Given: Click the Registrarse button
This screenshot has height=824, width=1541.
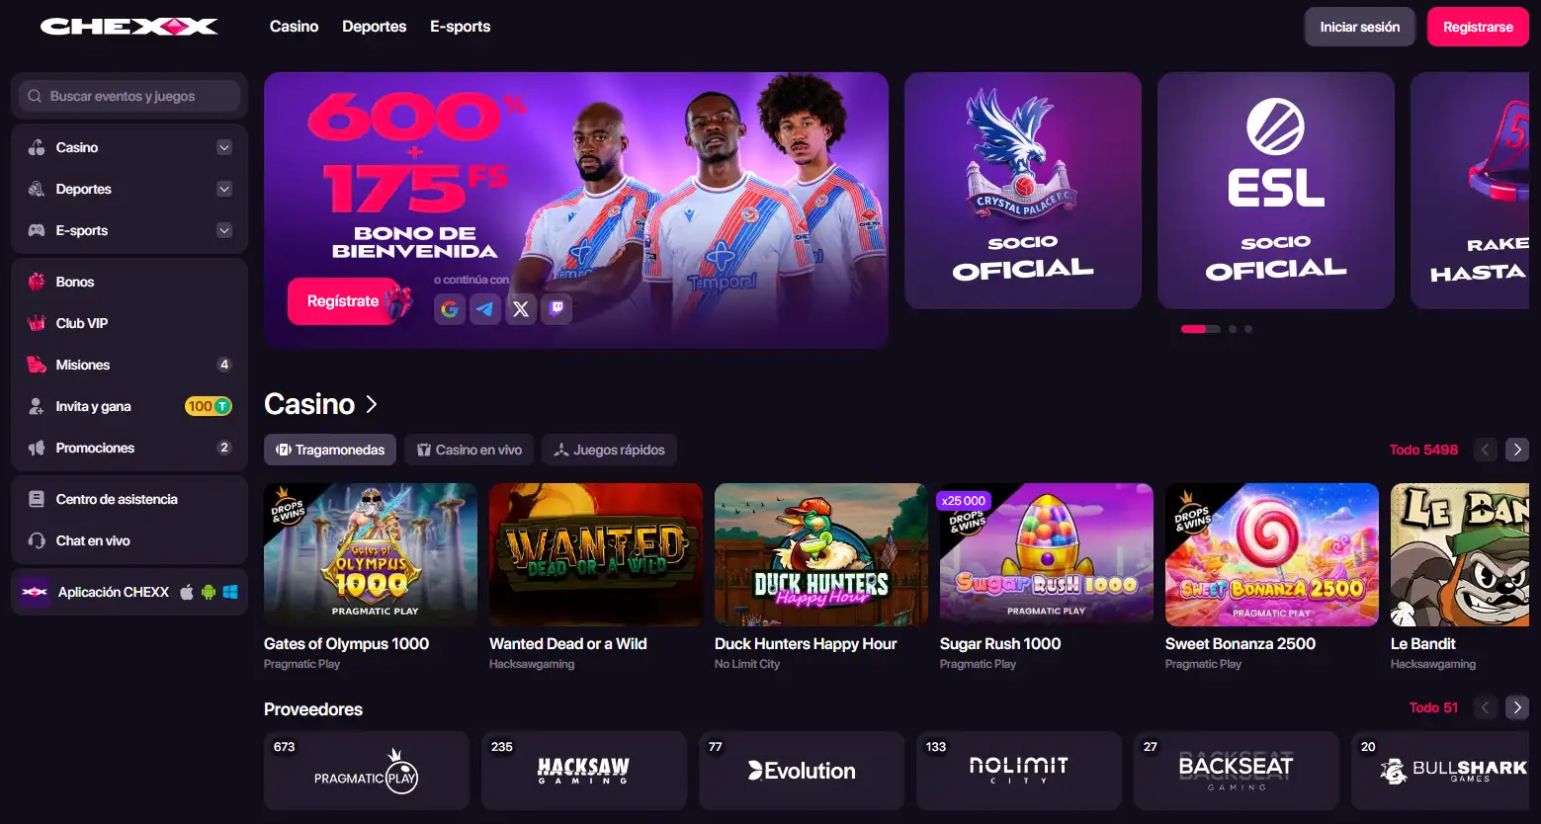Looking at the screenshot, I should (1478, 27).
